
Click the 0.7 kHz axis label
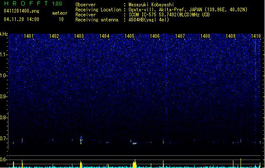point(4,139)
